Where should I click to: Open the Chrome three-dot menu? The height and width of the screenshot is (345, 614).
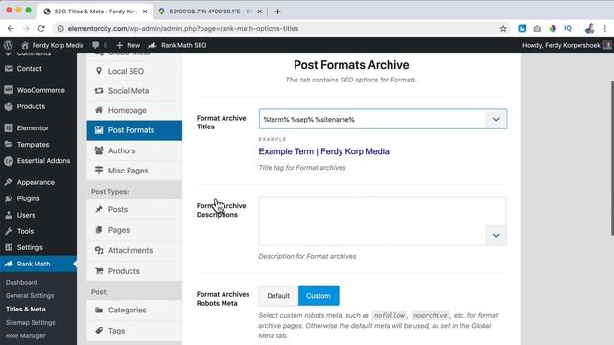pos(605,28)
